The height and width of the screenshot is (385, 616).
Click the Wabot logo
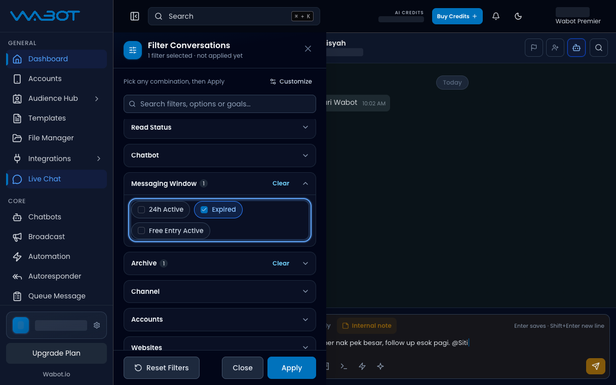point(45,16)
